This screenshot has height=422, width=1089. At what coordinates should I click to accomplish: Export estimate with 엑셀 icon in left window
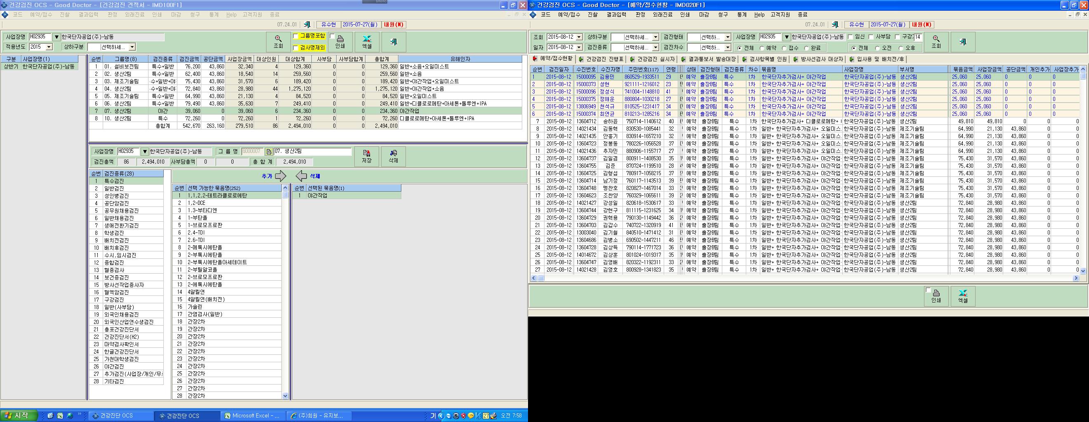coord(367,42)
